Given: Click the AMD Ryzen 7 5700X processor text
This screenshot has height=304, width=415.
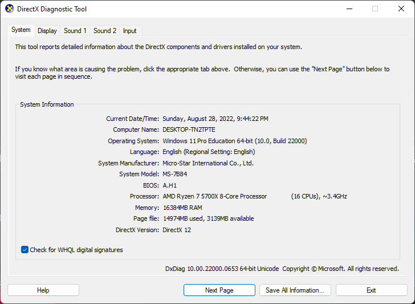Looking at the screenshot, I should [214, 196].
